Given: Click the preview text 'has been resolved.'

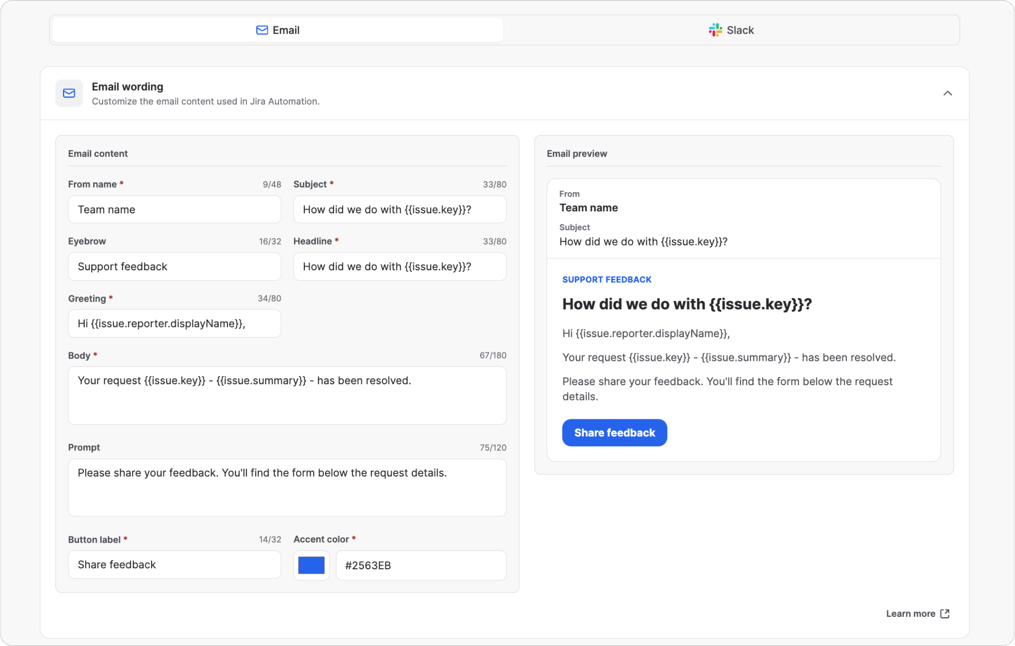Looking at the screenshot, I should tap(848, 357).
